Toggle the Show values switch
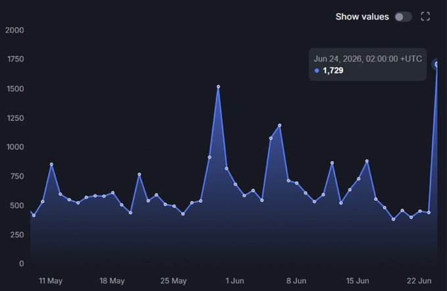Viewport: 447px width, 291px height. 403,17
